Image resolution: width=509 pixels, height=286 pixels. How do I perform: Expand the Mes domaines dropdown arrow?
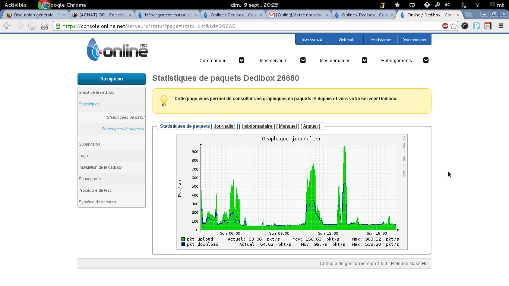pyautogui.click(x=364, y=60)
